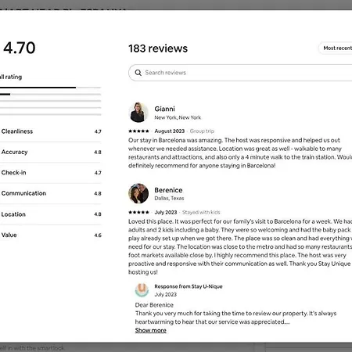Open Berenice's profile photo
The width and height of the screenshot is (352, 352).
138,193
